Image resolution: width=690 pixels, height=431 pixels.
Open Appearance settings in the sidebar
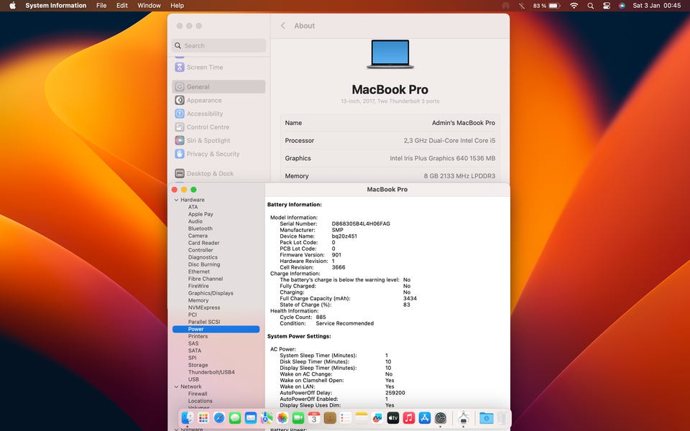pyautogui.click(x=204, y=101)
